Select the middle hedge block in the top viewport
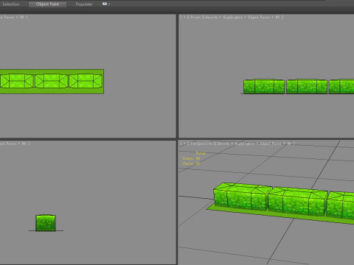Screen dimensions: 354x265 [x=52, y=81]
